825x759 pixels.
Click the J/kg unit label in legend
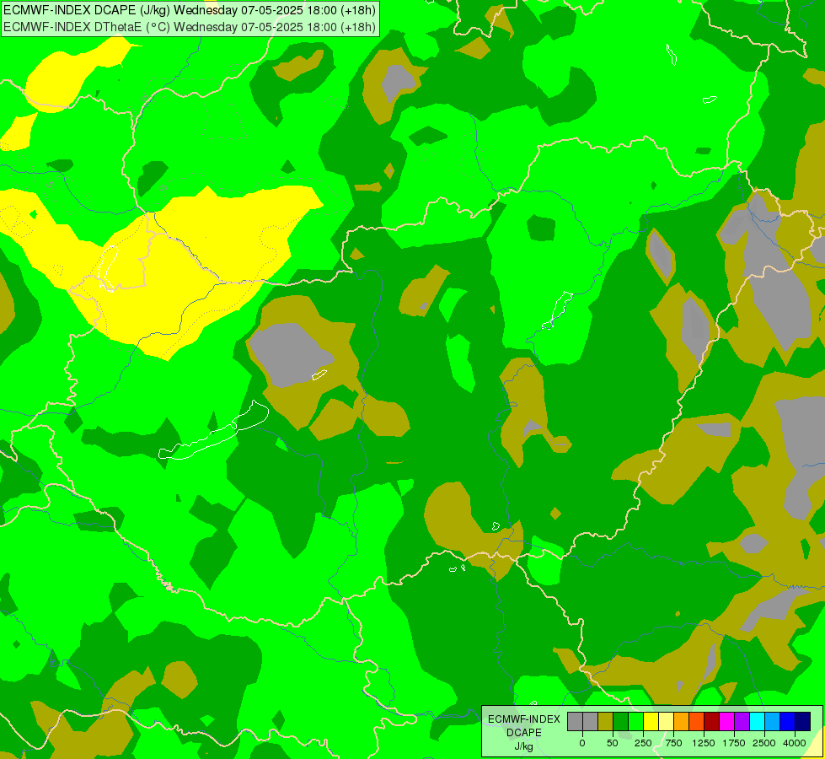[x=524, y=747]
